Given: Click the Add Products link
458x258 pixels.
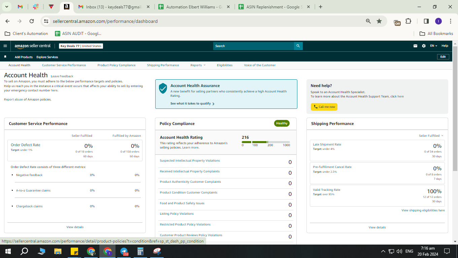Looking at the screenshot, I should tap(24, 57).
